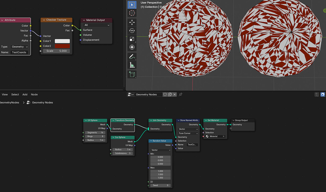
Task: Open the node tree browse icon
Action: tap(130, 94)
